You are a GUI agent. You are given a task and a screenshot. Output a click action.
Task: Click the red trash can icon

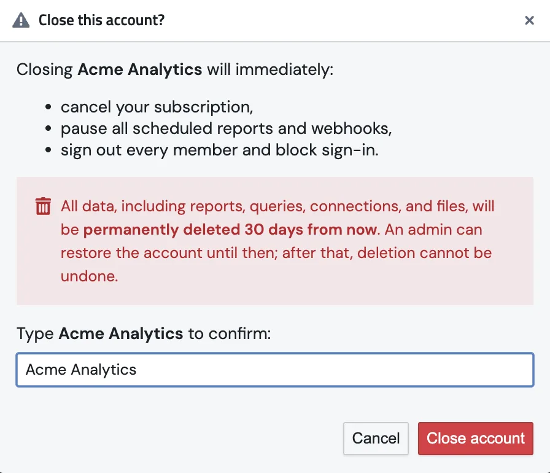coord(43,206)
